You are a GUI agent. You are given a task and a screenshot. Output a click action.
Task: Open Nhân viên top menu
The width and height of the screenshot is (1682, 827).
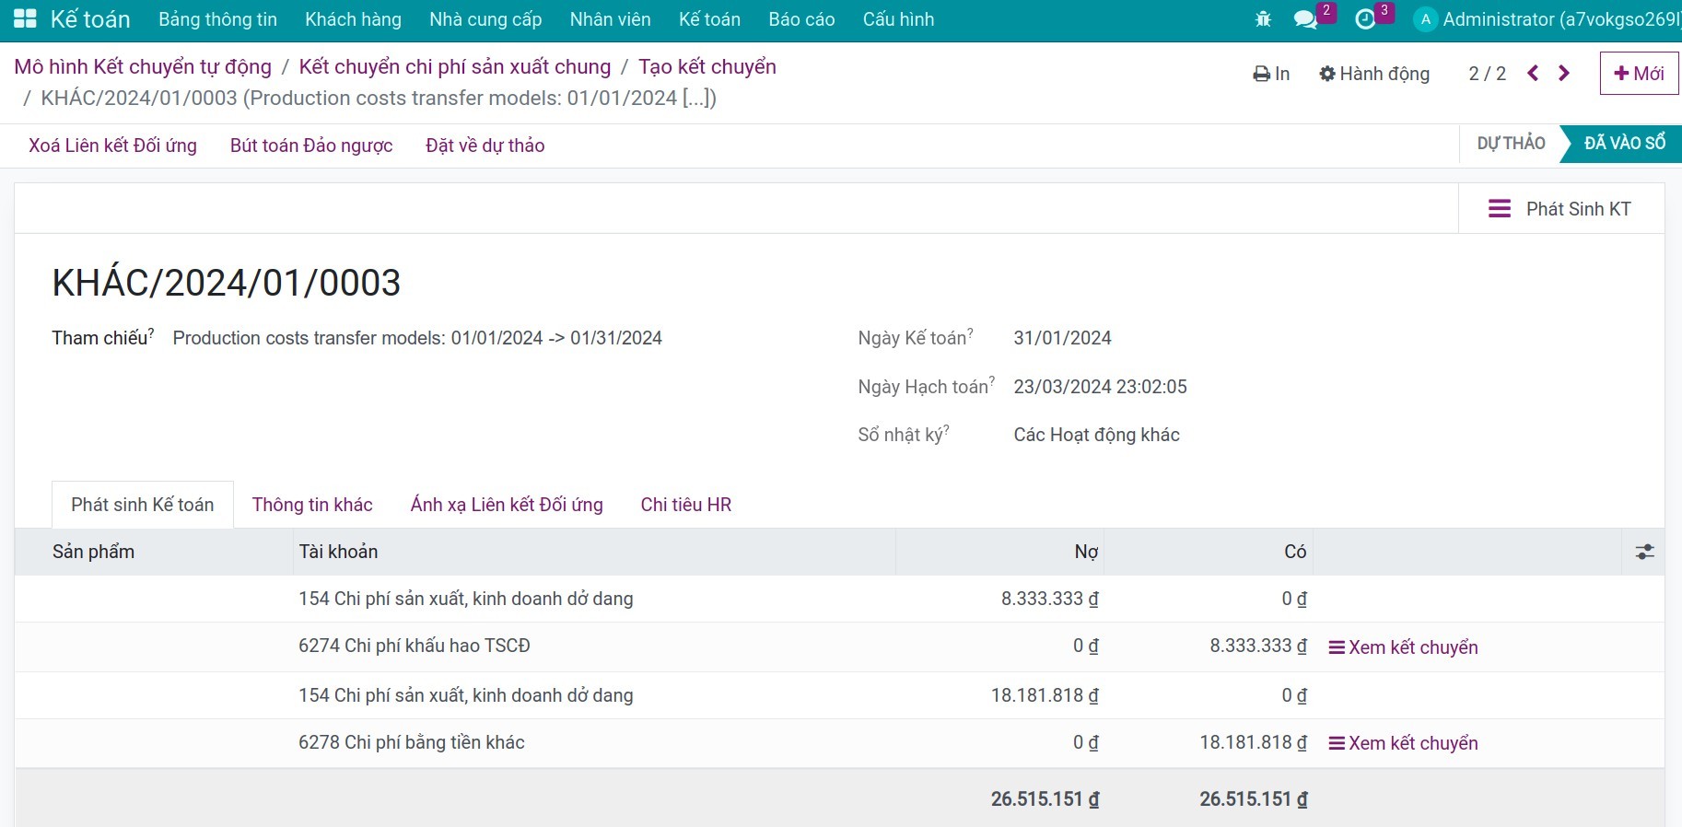click(x=610, y=19)
